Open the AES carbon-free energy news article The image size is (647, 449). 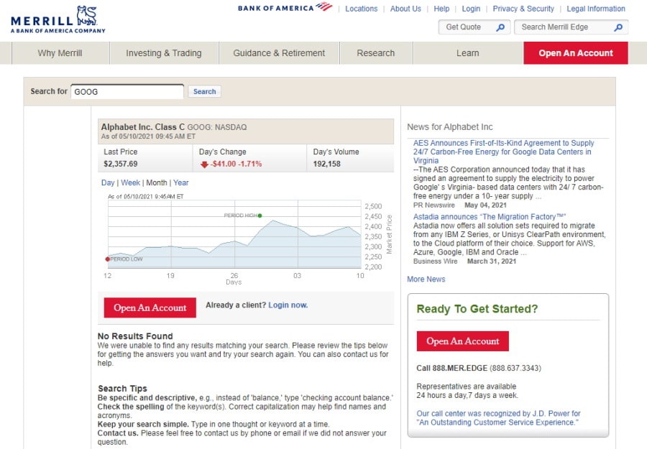point(503,152)
